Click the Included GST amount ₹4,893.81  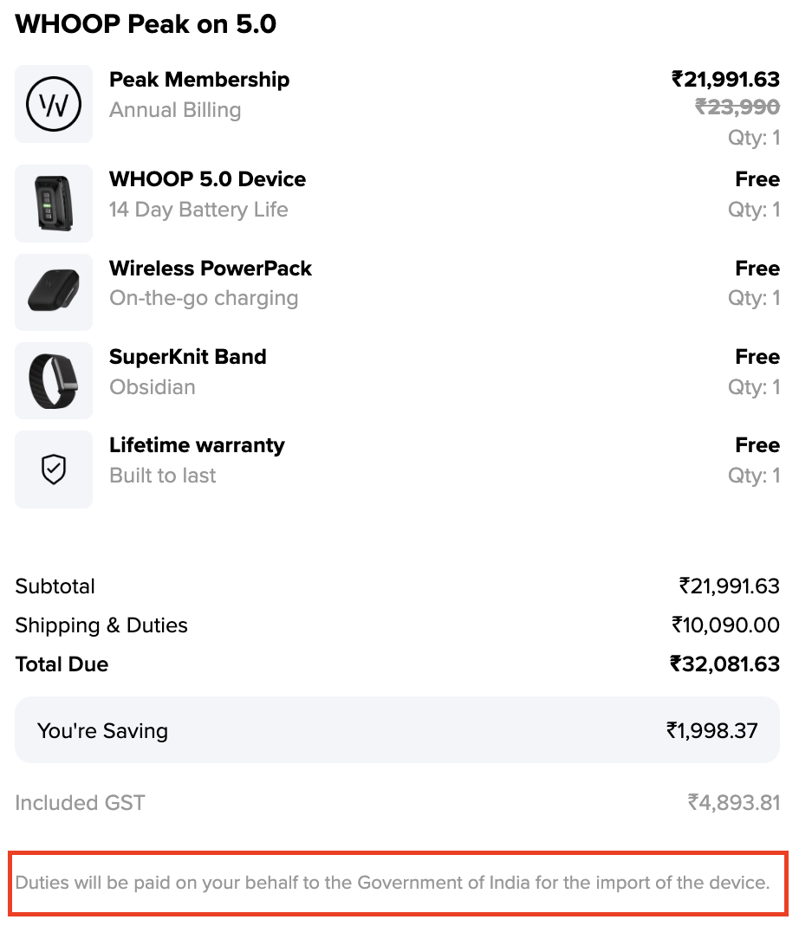tap(734, 803)
